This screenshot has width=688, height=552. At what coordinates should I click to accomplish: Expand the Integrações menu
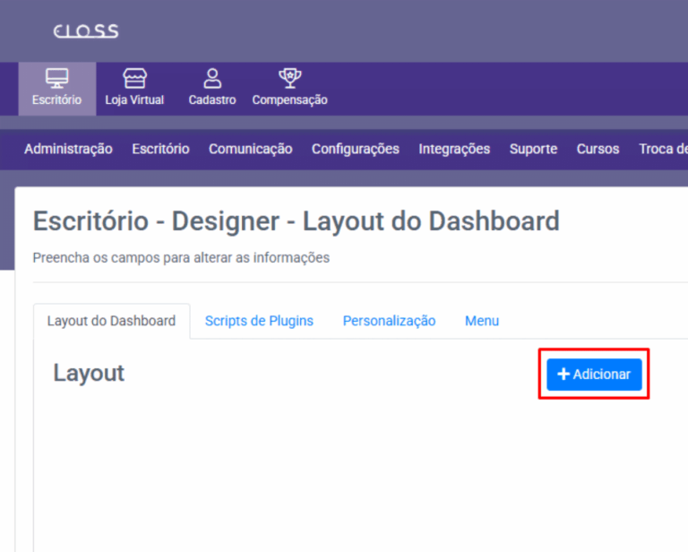[x=454, y=149]
